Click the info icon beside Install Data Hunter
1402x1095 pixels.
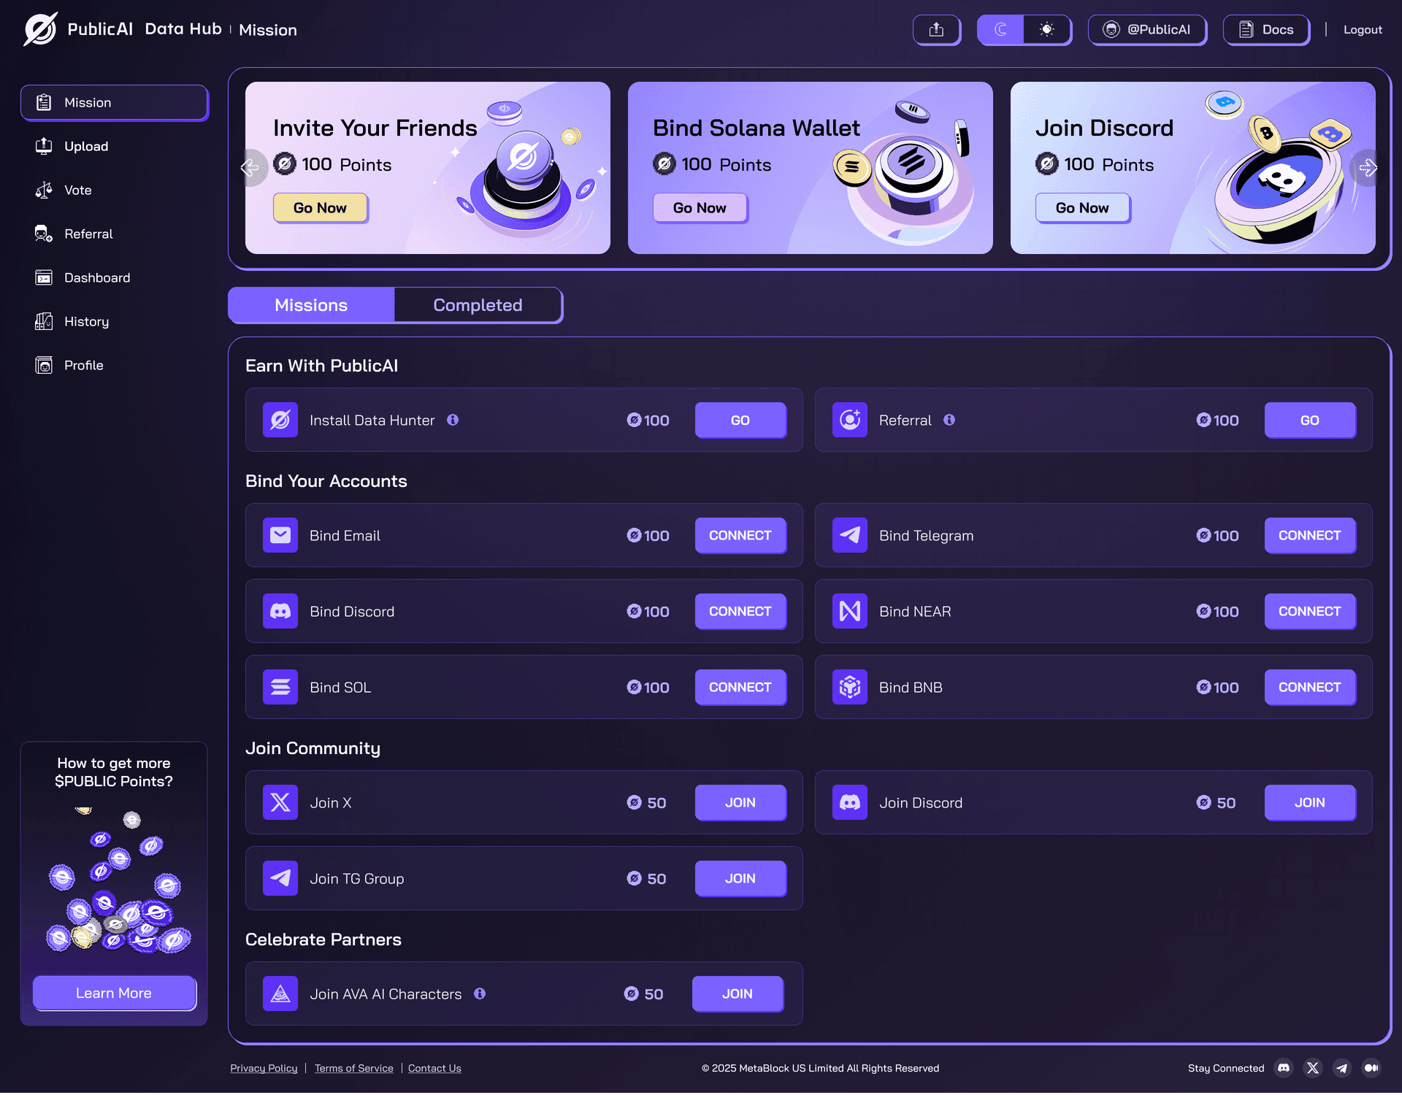453,420
